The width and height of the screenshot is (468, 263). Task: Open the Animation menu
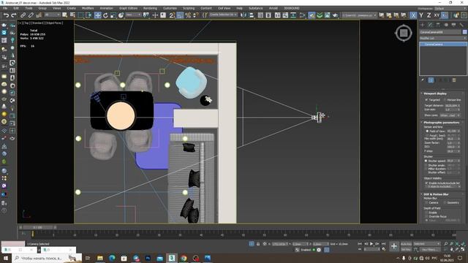click(106, 8)
